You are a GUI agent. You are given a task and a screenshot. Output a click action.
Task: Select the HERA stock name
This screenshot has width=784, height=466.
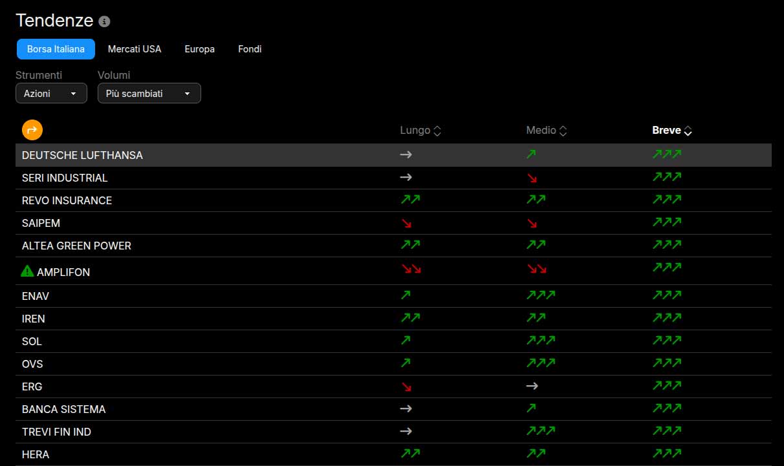point(36,454)
